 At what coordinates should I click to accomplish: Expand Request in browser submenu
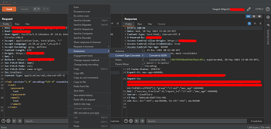click(89, 47)
